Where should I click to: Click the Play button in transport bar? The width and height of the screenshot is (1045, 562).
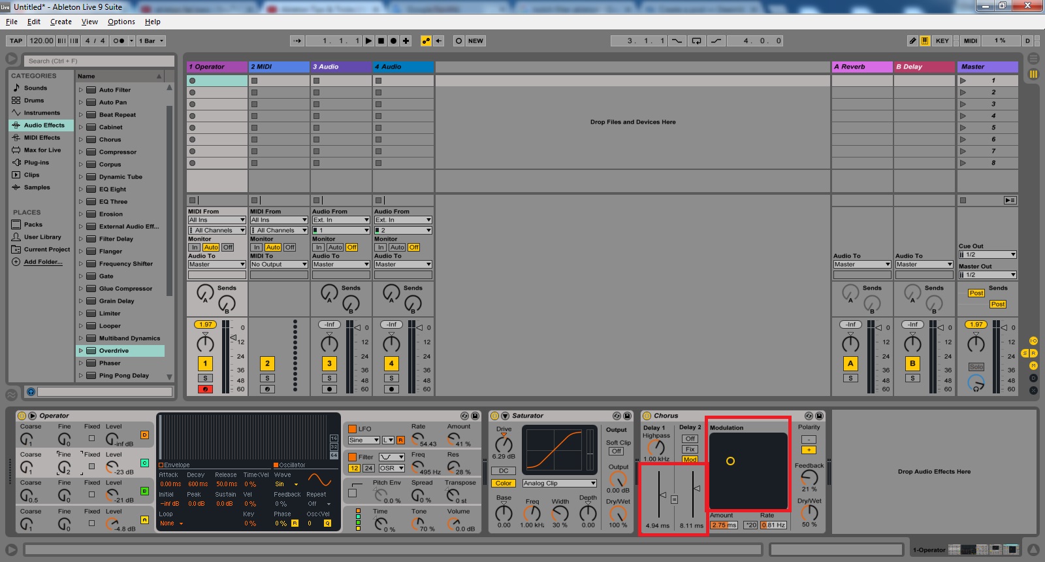tap(368, 41)
